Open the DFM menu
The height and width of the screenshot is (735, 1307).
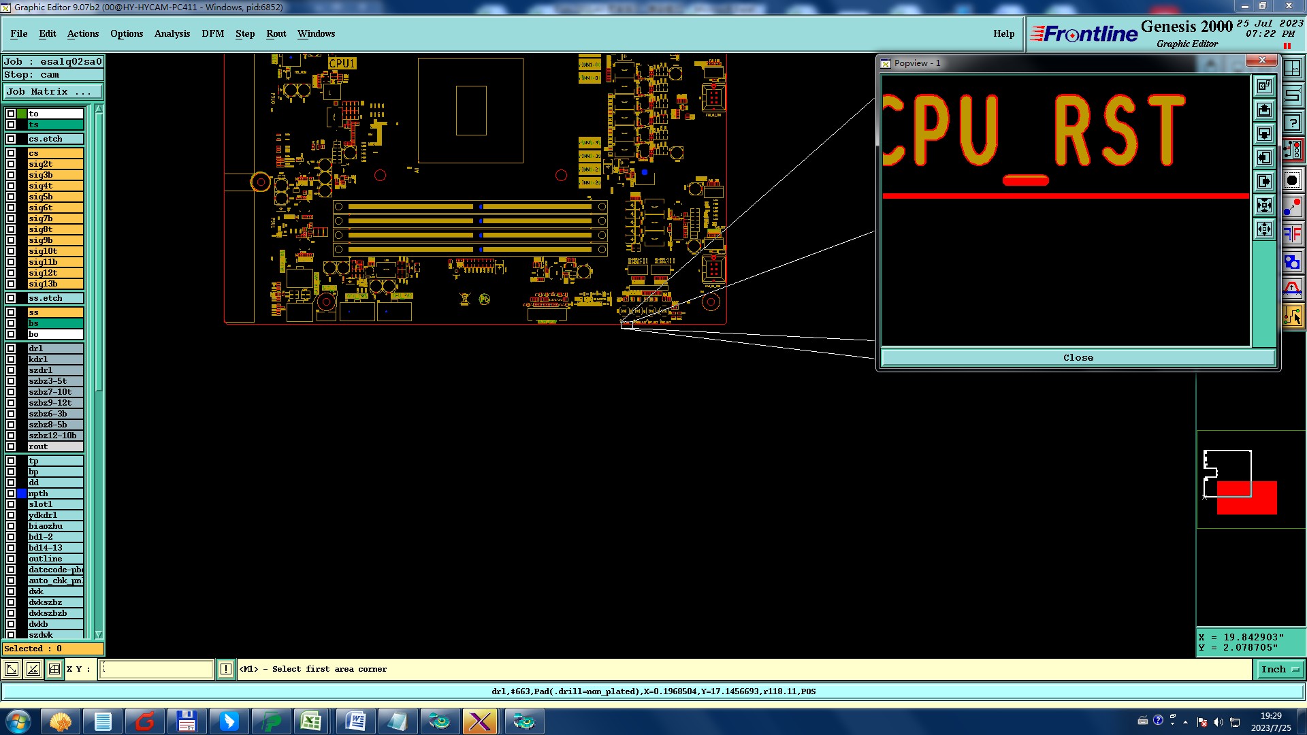[x=212, y=33]
